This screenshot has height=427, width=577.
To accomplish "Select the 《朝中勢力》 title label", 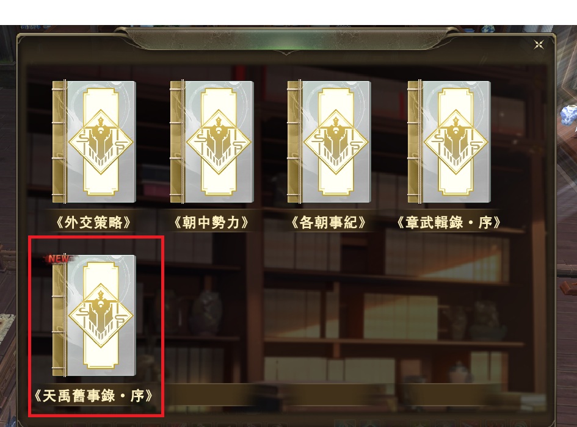I will pos(211,223).
